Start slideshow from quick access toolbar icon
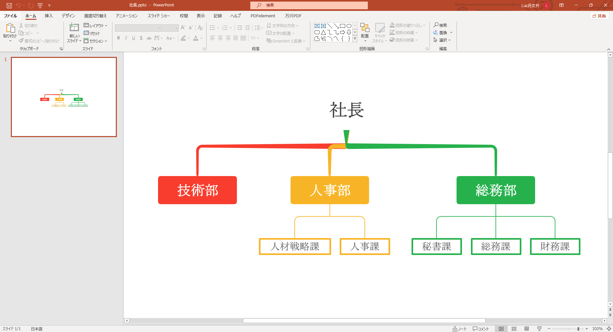613x332 pixels. click(x=40, y=5)
